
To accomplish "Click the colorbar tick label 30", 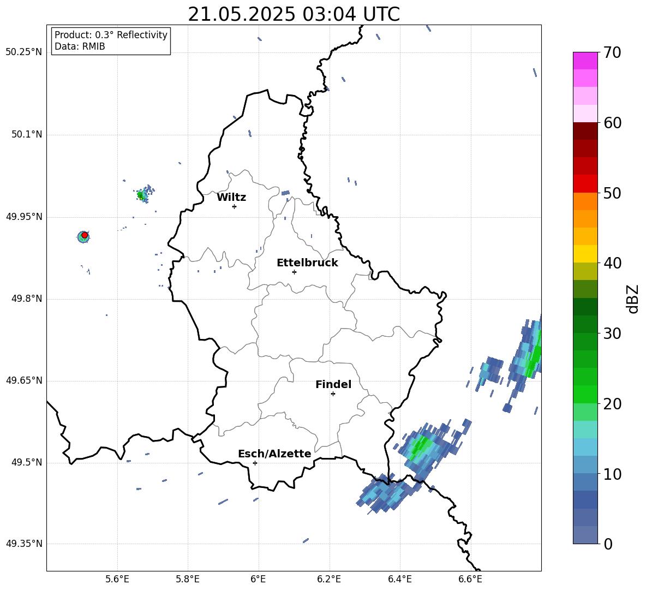I will (x=612, y=333).
